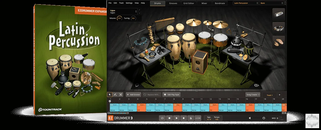The image size is (321, 130).
Task: Toggle loop playback
Action: 162,118
